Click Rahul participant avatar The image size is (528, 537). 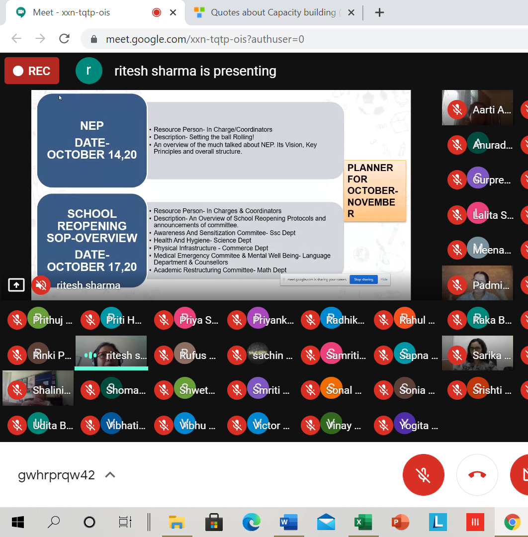pyautogui.click(x=405, y=318)
